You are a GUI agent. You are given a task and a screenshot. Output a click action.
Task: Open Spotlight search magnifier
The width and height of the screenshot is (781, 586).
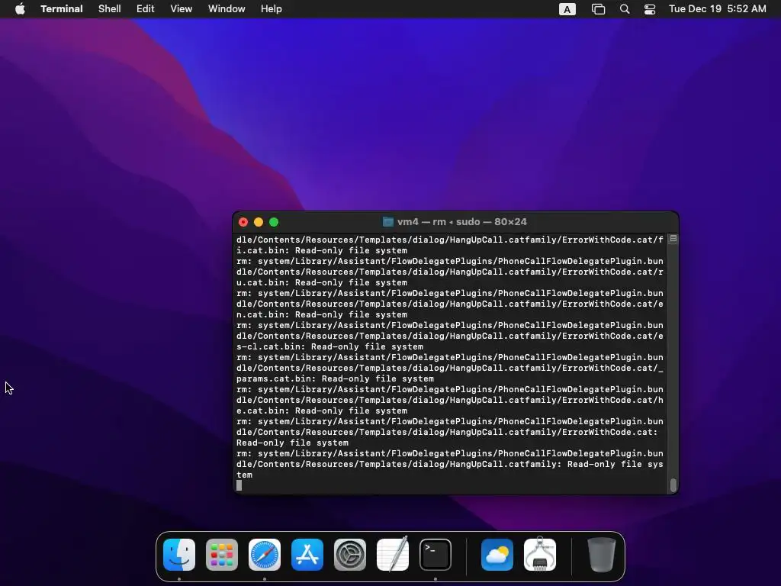point(625,9)
